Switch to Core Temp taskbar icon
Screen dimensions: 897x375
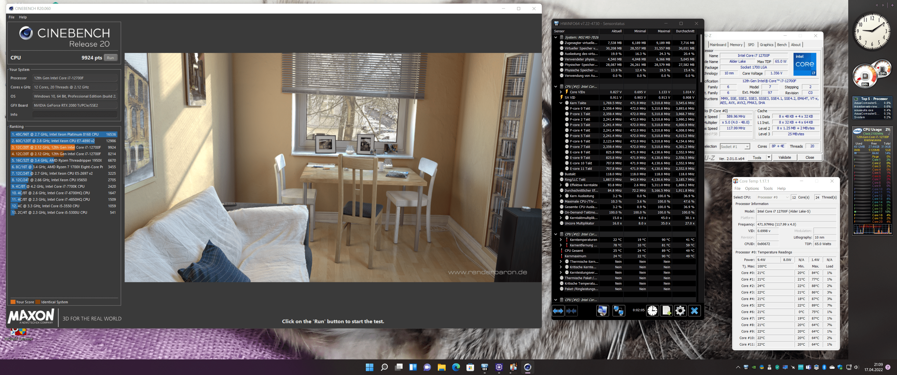tap(513, 367)
